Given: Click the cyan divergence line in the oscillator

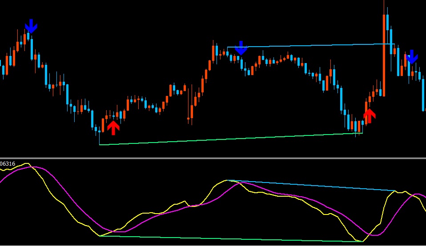Looking at the screenshot, I should (311, 186).
